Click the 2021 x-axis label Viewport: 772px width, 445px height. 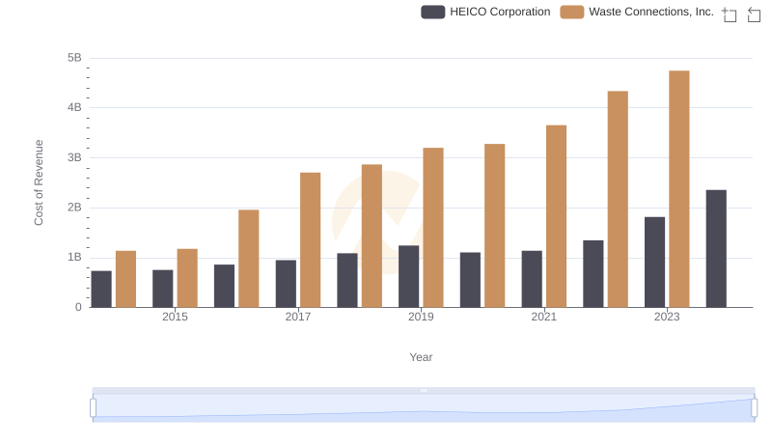(x=543, y=317)
